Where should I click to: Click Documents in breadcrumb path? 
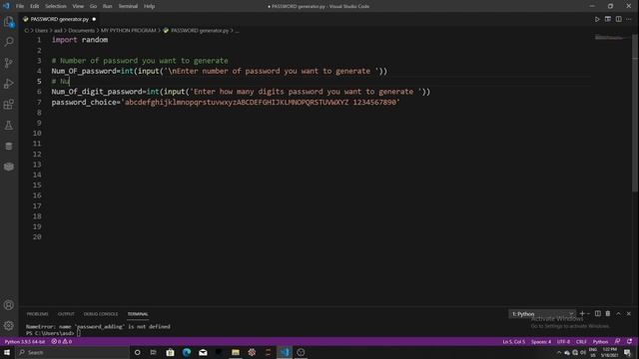click(81, 31)
